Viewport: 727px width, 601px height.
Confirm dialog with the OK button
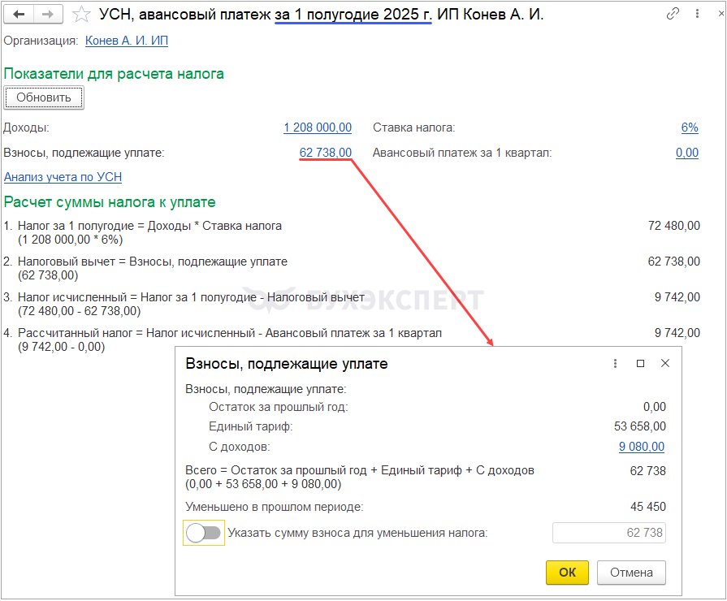point(567,573)
